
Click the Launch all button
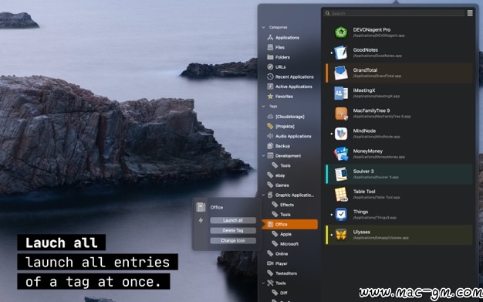point(233,220)
